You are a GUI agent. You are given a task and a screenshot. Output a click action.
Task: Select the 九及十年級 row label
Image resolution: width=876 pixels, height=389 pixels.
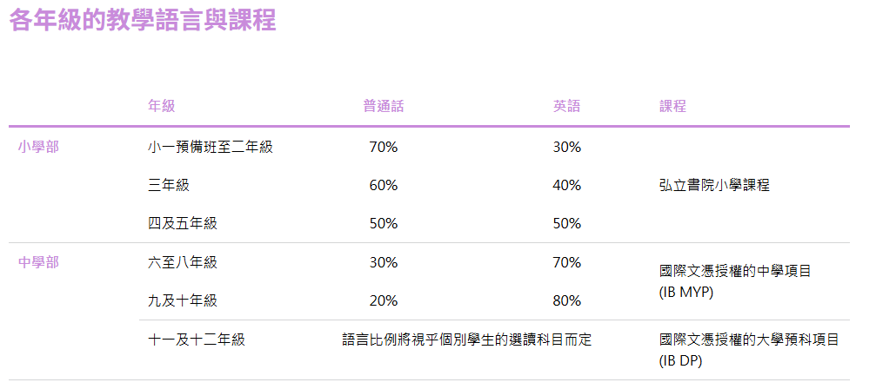(x=183, y=300)
